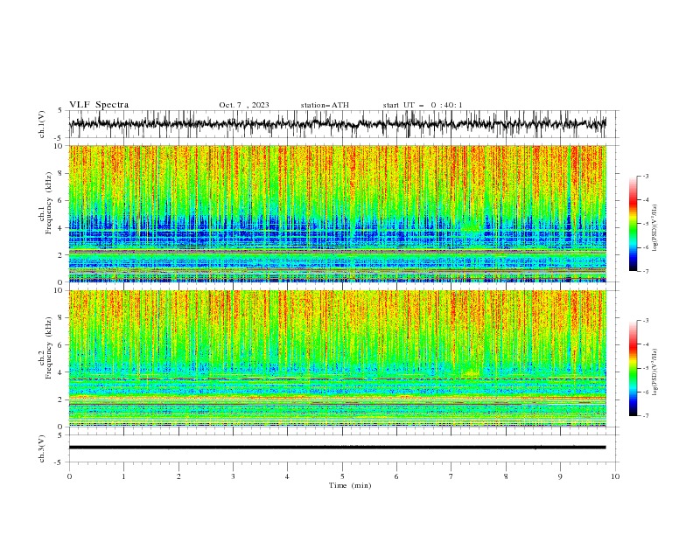Click the ch.2 frequency tick "4"
The image size is (693, 535).
tap(61, 372)
